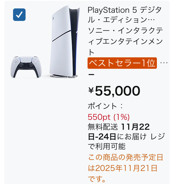
Task: Select the 550pt (1%) points text
Action: click(109, 117)
